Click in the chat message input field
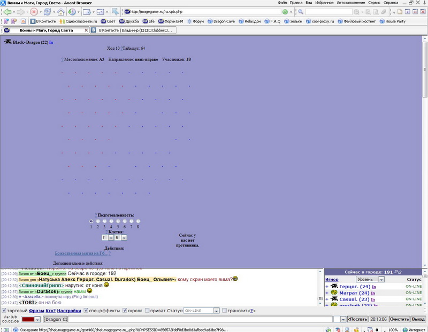The image size is (428, 332). pyautogui.click(x=200, y=319)
